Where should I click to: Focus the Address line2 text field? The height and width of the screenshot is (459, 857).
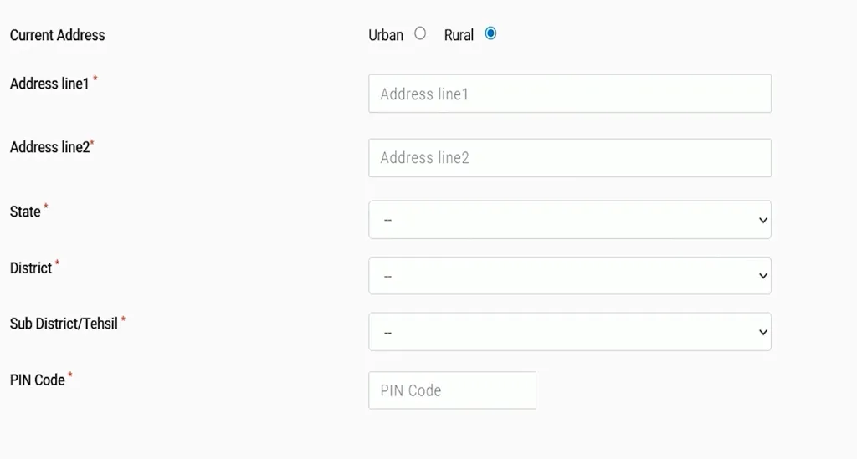(x=570, y=158)
